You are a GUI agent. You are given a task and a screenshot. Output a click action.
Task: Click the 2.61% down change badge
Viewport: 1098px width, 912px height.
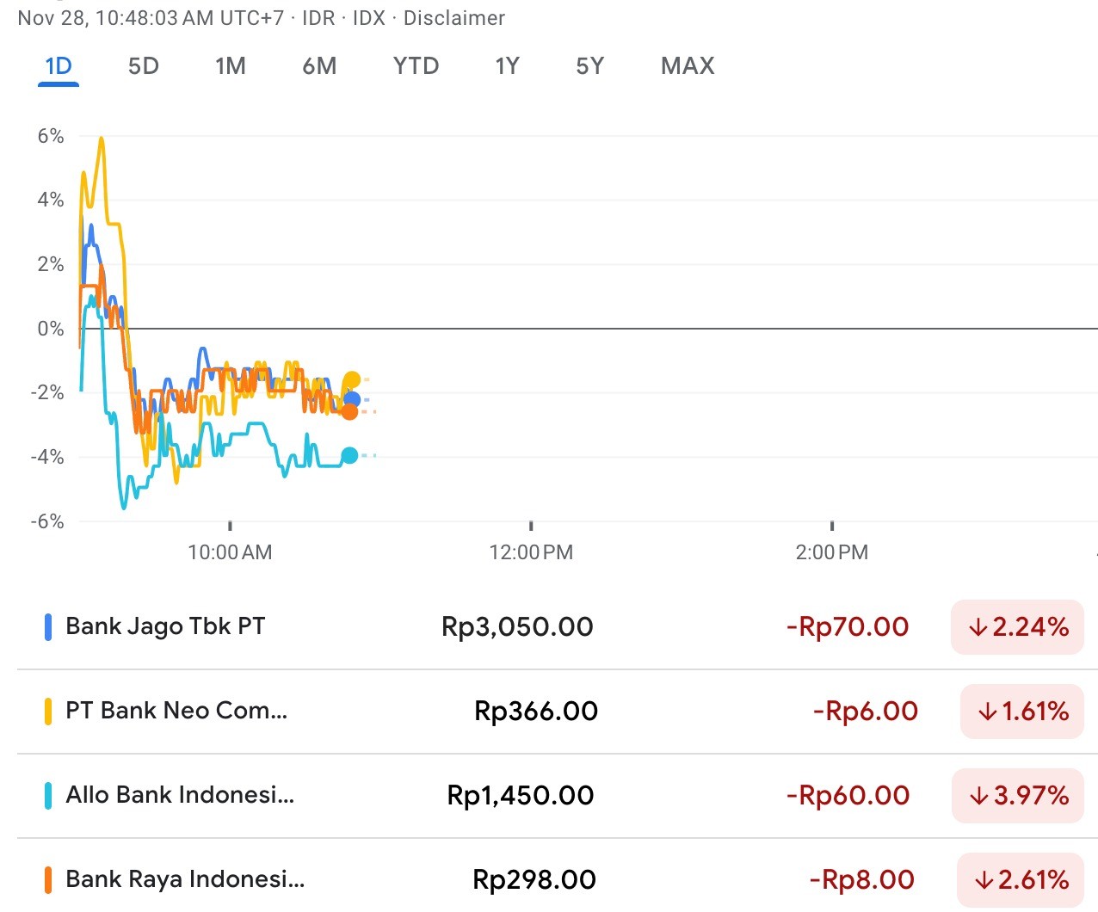click(1021, 880)
